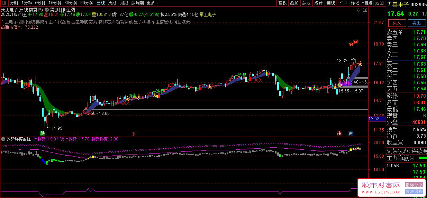Add stock via +自选 button
427x198 pixels.
(x=367, y=3)
